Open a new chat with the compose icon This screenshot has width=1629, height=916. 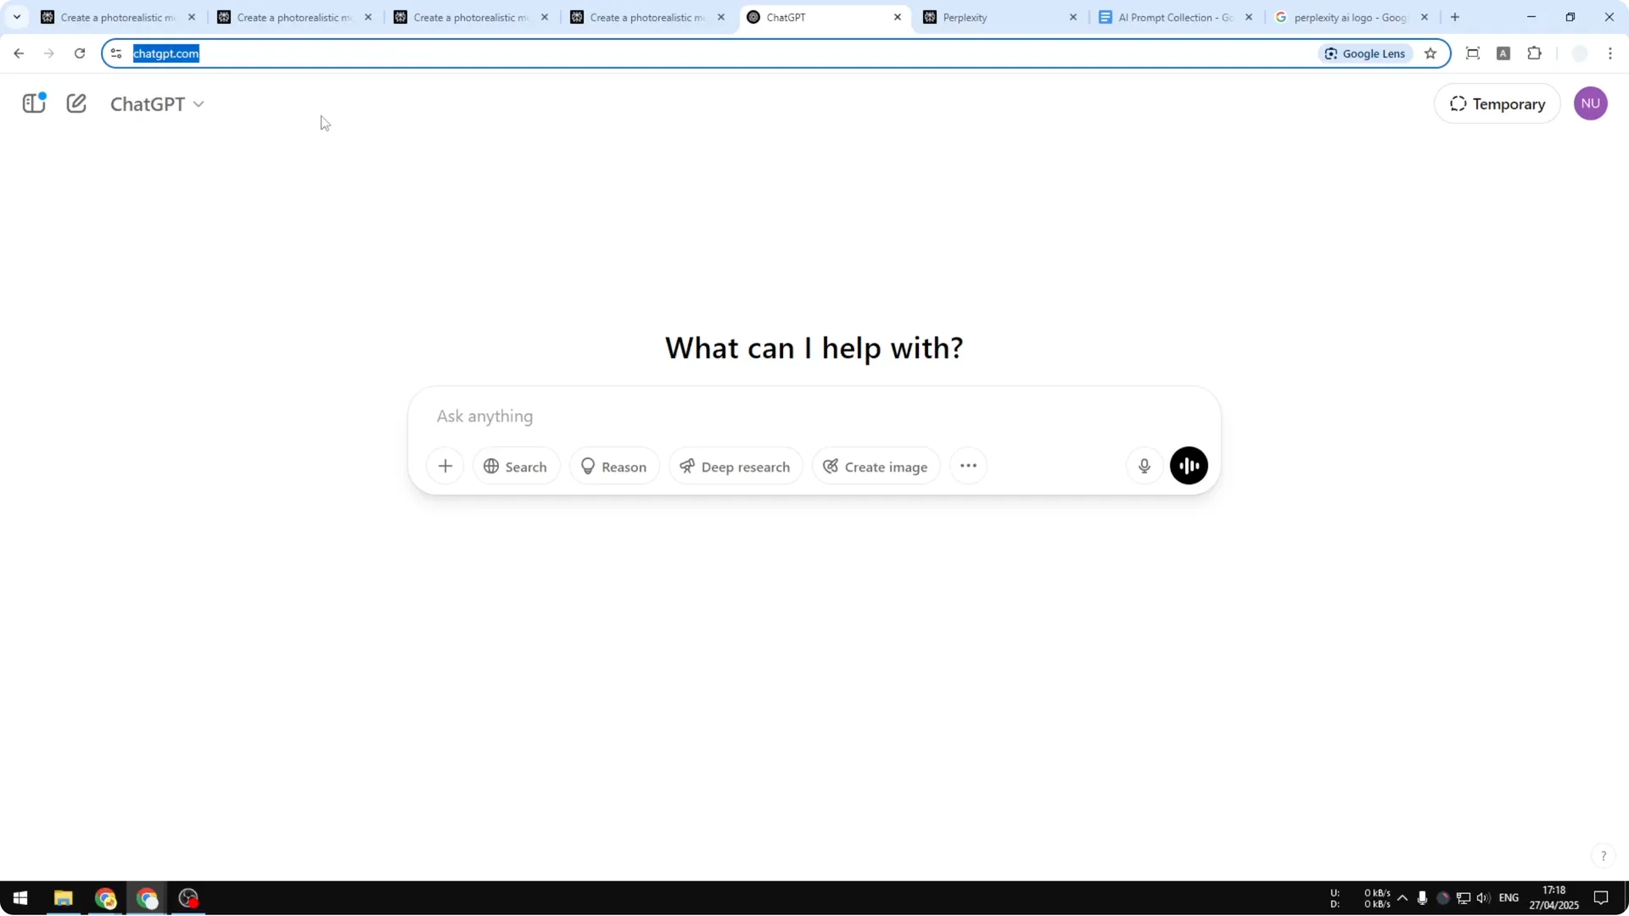pyautogui.click(x=76, y=103)
